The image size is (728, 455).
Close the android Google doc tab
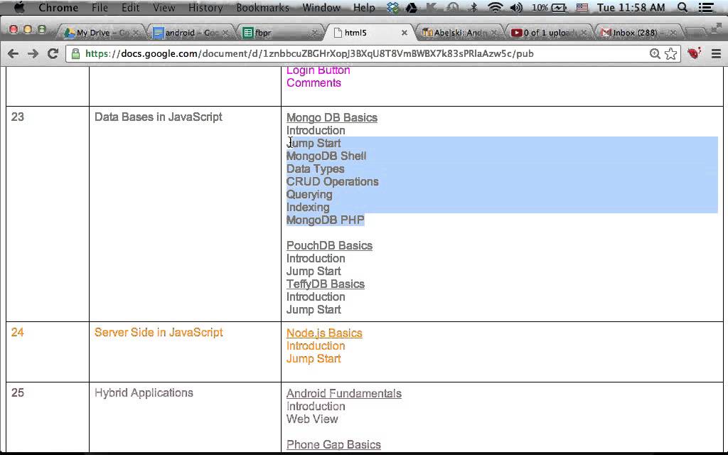coord(225,33)
